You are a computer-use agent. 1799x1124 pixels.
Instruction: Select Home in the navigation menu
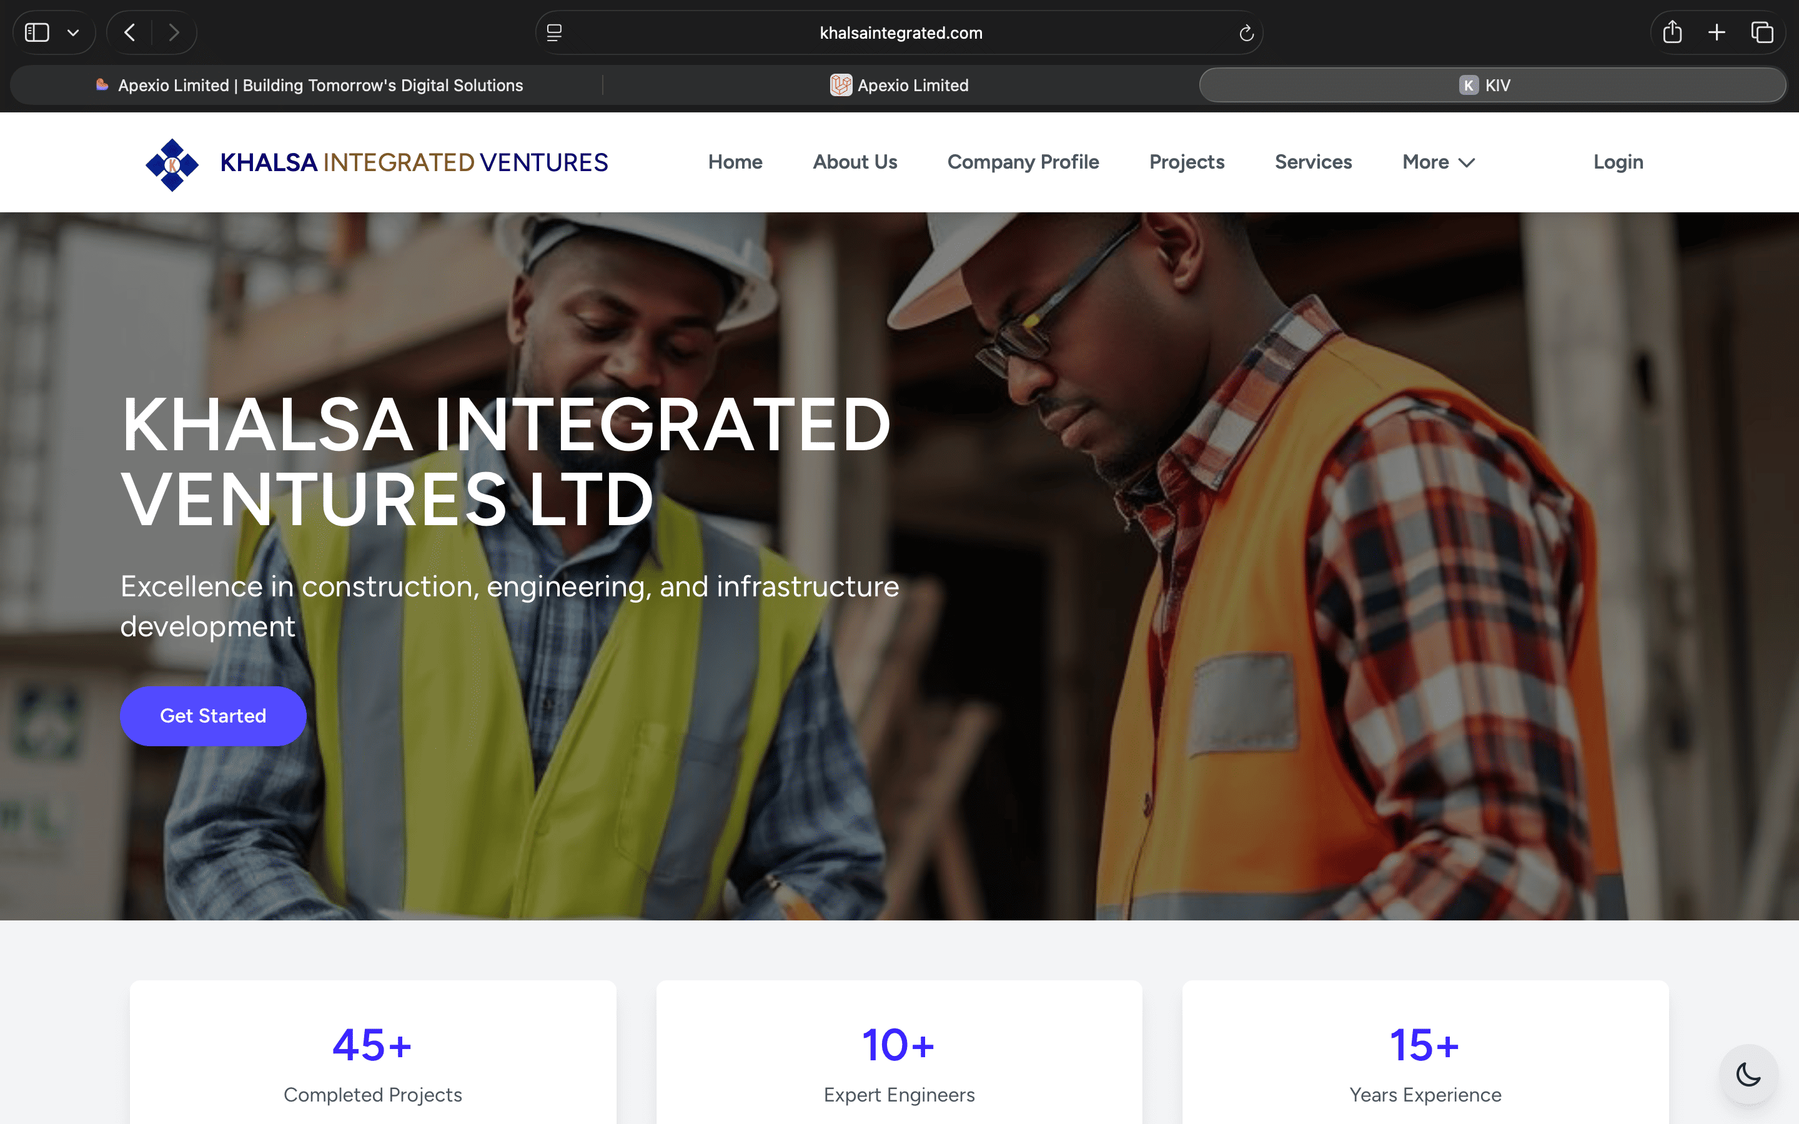[x=735, y=162]
